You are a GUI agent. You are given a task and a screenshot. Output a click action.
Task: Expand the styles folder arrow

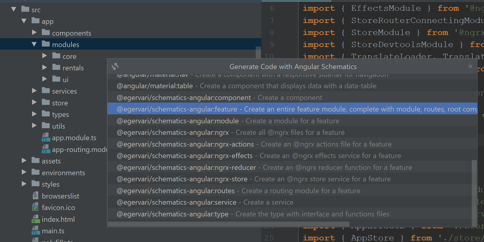[24, 184]
